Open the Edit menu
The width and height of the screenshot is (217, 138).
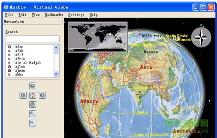23,15
